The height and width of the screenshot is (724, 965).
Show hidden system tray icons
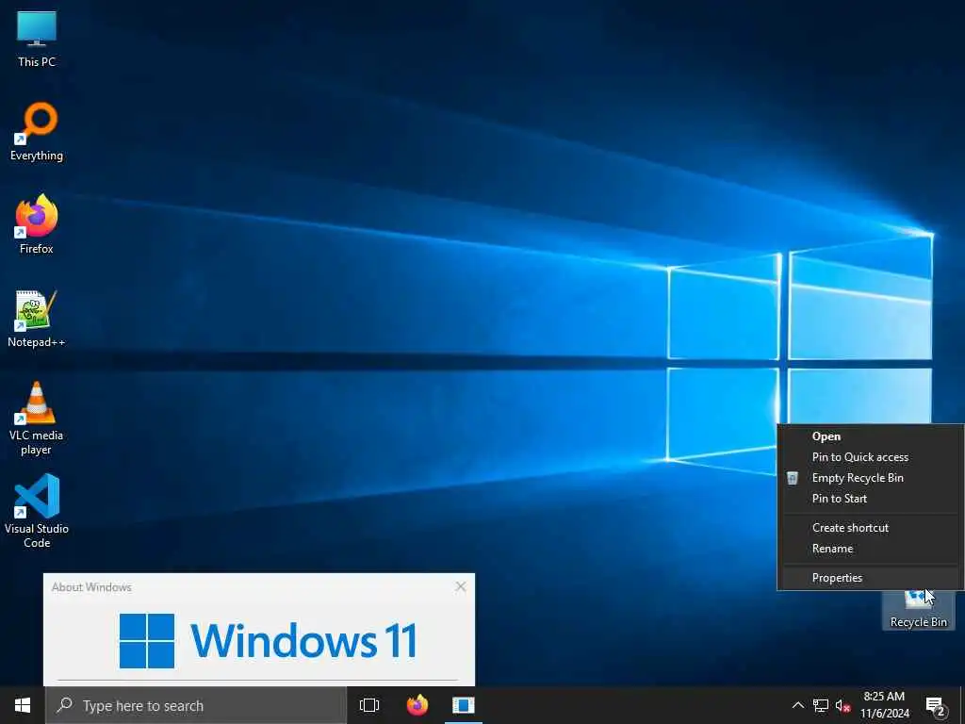(797, 705)
